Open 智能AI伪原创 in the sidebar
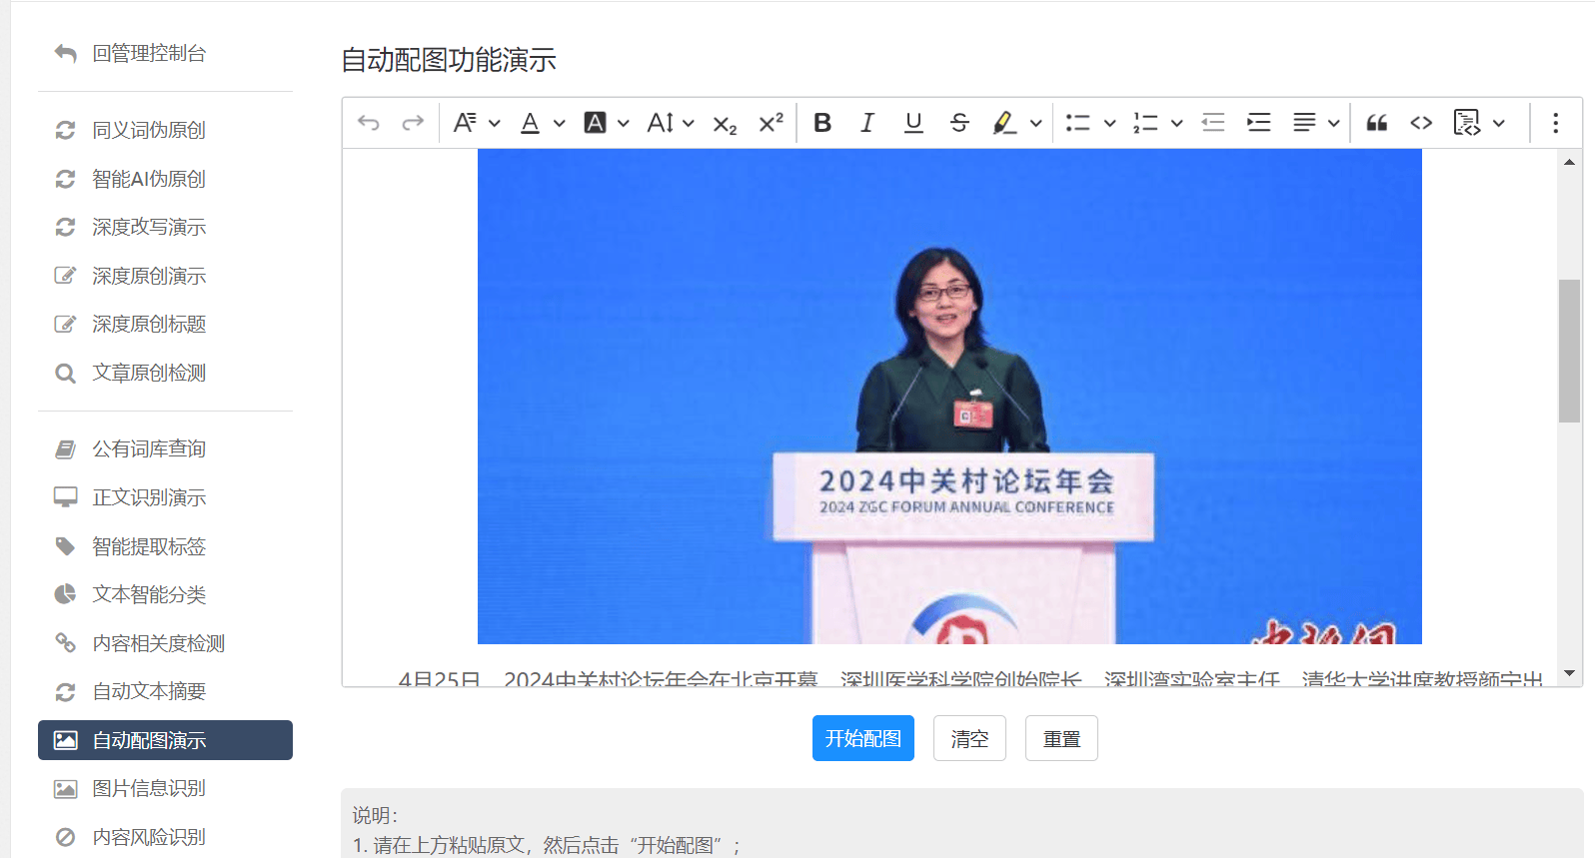The width and height of the screenshot is (1595, 858). point(149,179)
